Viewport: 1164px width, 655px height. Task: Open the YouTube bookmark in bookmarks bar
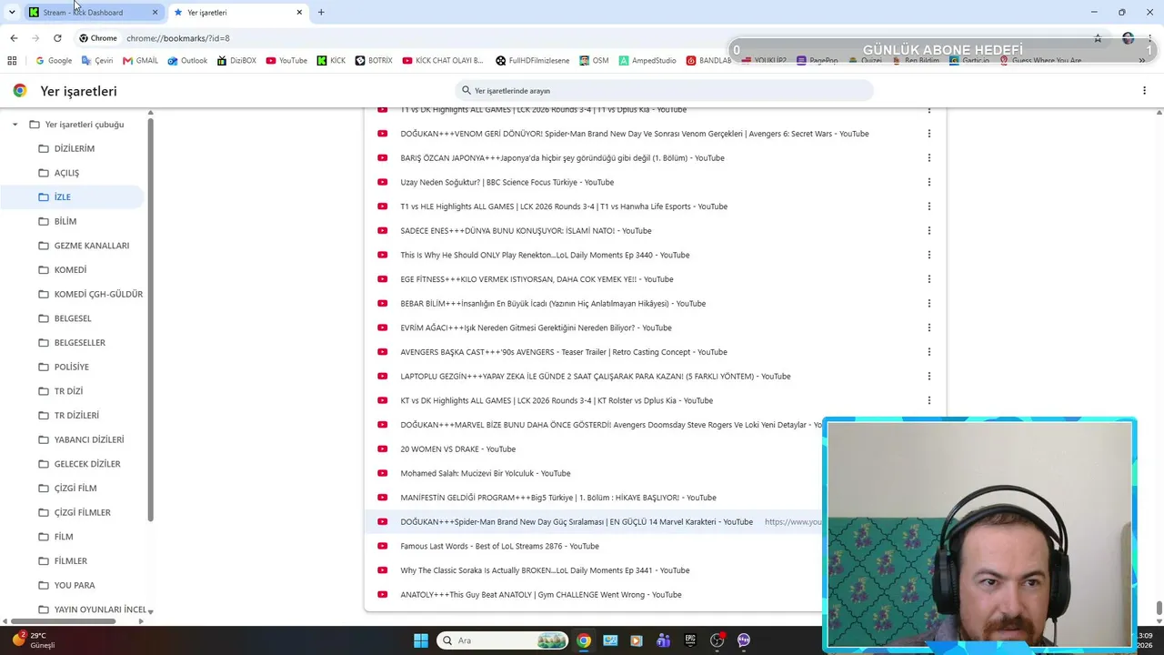[x=286, y=60]
